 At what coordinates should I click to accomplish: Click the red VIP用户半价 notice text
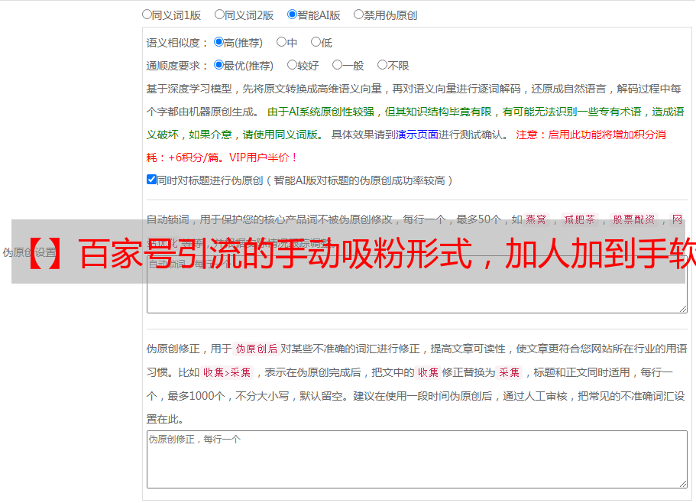262,157
